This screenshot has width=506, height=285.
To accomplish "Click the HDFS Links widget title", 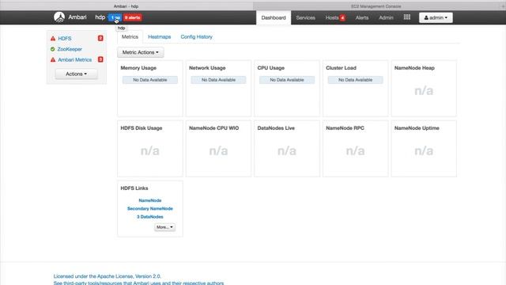I will click(134, 188).
